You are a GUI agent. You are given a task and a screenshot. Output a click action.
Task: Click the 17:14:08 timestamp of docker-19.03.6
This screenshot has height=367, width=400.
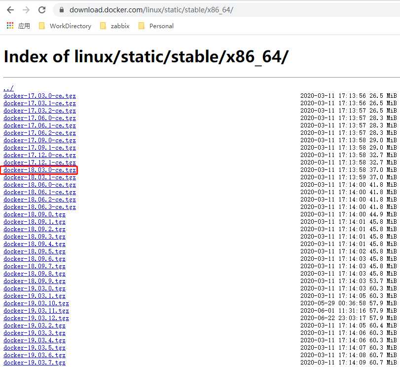(x=352, y=355)
